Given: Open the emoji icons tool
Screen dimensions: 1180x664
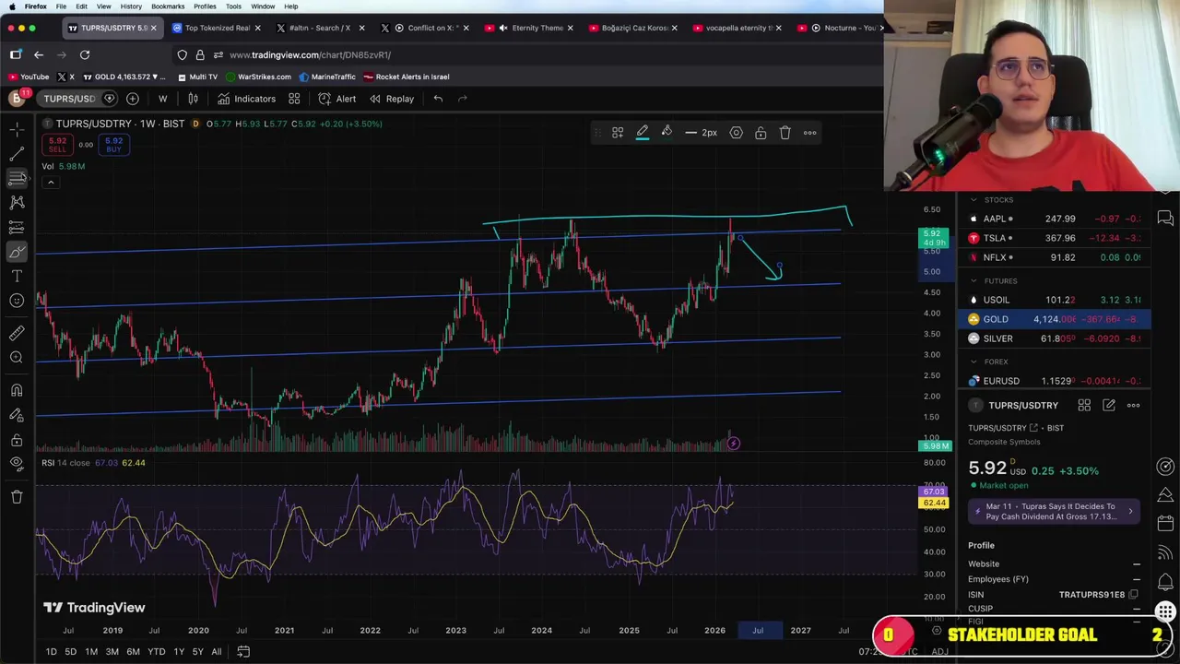Looking at the screenshot, I should tap(17, 301).
